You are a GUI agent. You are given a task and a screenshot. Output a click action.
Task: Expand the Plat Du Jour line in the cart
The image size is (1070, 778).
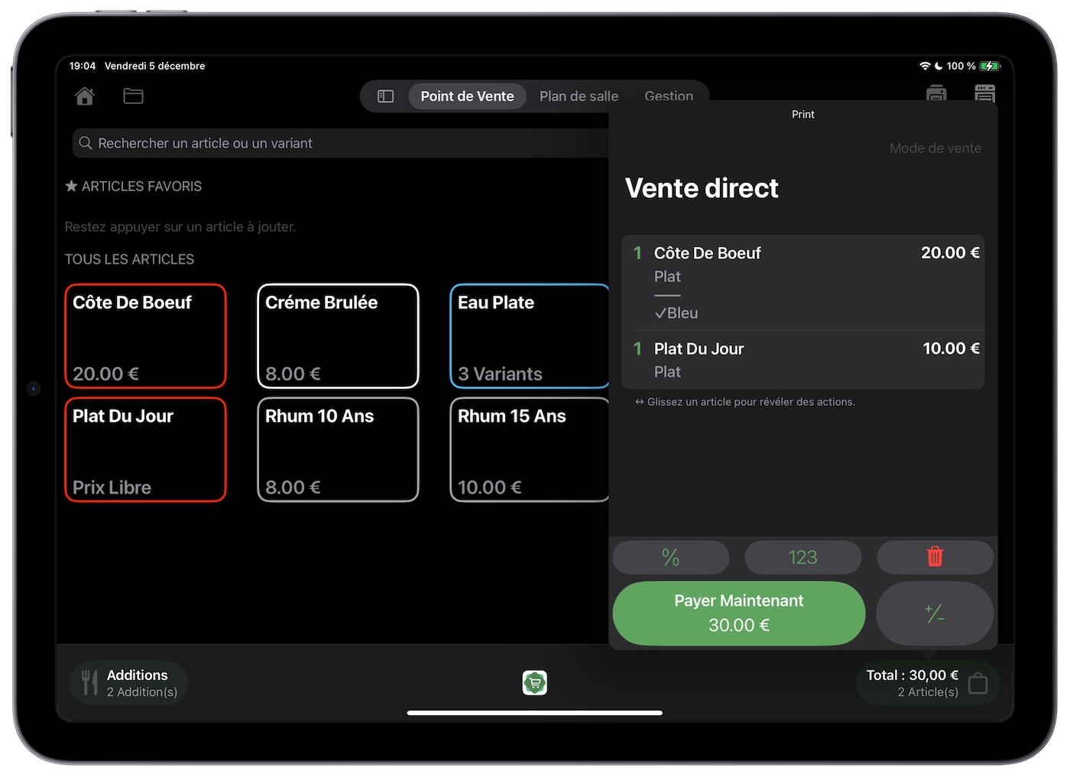click(x=802, y=359)
